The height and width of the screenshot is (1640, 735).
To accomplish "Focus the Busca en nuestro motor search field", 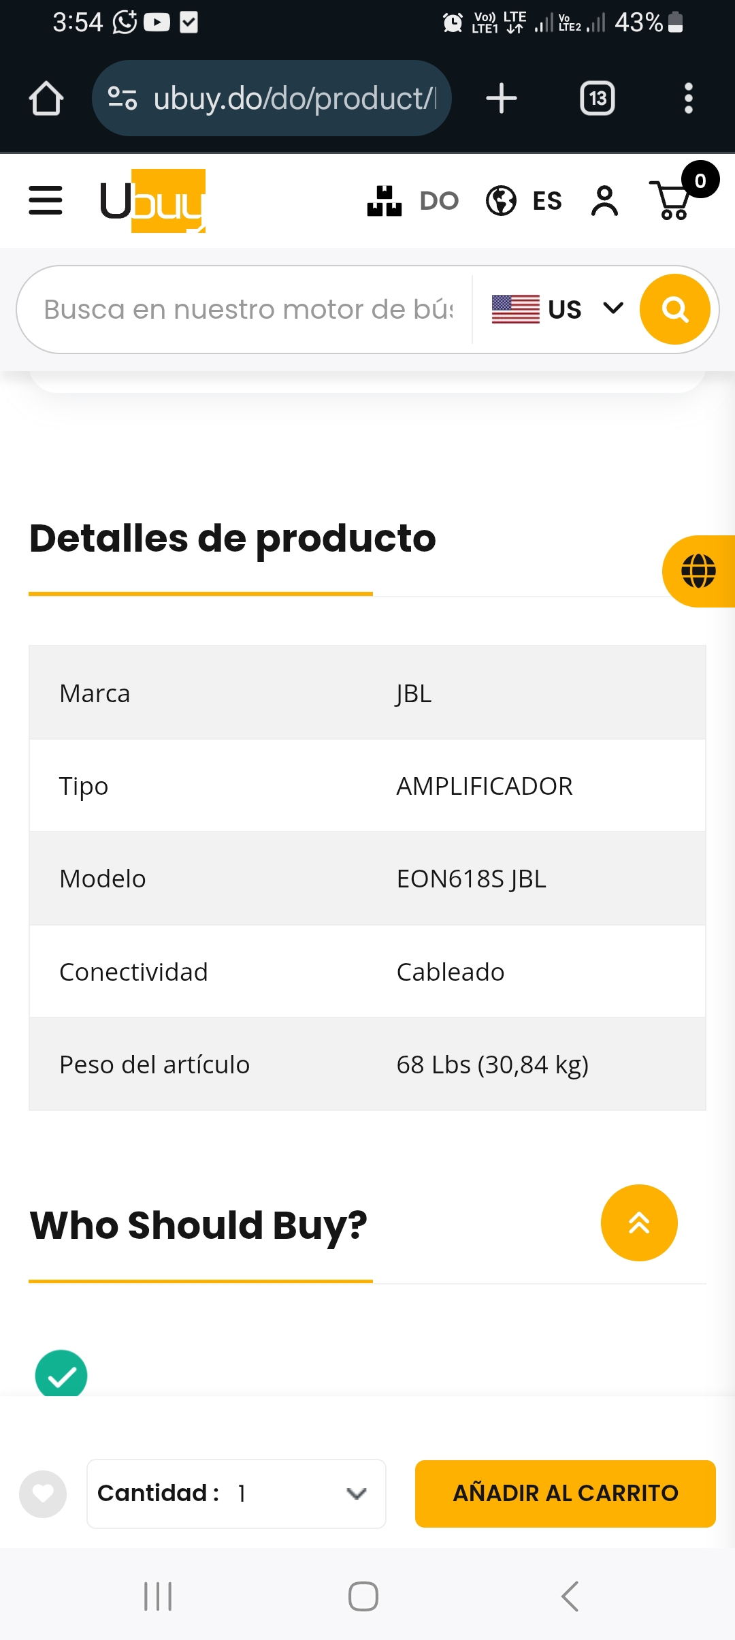I will tap(248, 309).
